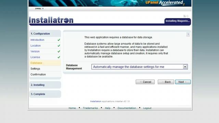Click the cPanel Accelerated banner logo
The image size is (219, 123).
165,3
